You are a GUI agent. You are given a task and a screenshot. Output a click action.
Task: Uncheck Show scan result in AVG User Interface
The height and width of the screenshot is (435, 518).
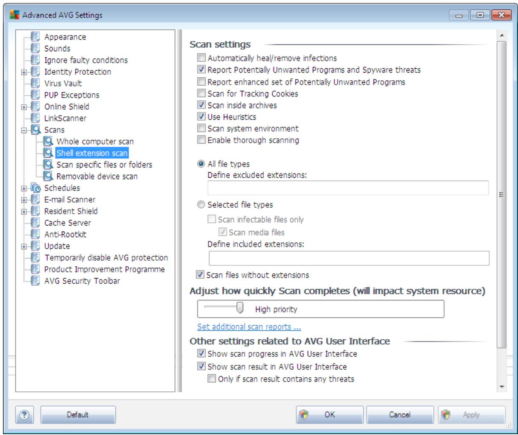click(x=201, y=367)
